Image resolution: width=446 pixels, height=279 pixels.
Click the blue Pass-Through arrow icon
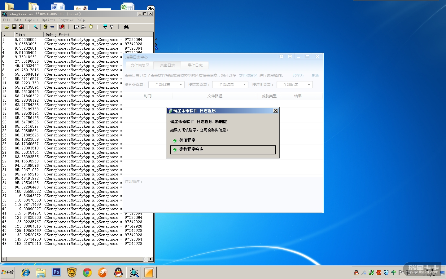pyautogui.click(x=52, y=27)
